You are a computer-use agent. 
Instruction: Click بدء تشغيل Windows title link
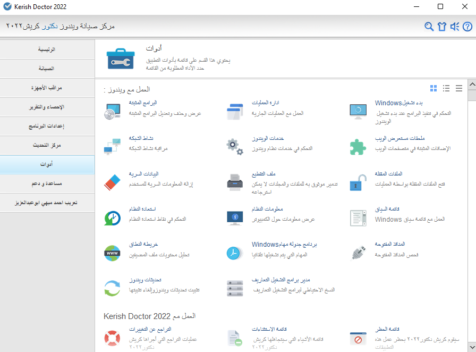(398, 103)
